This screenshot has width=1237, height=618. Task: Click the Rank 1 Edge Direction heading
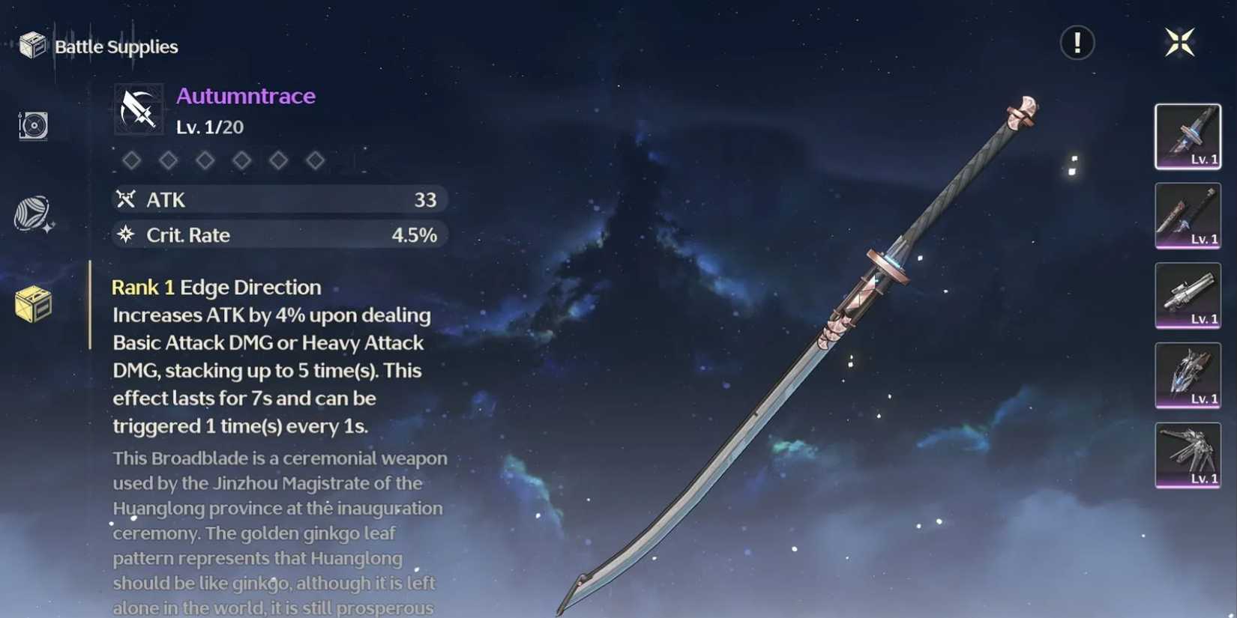(x=217, y=287)
